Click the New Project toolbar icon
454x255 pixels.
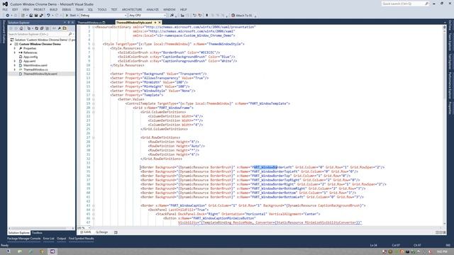coord(23,16)
